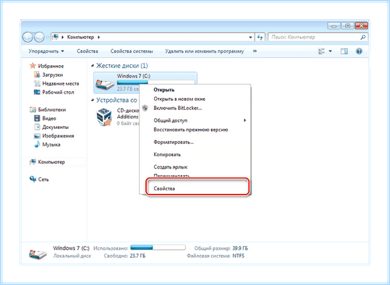
Task: Open Рабочий стол in the sidebar
Action: click(x=58, y=92)
